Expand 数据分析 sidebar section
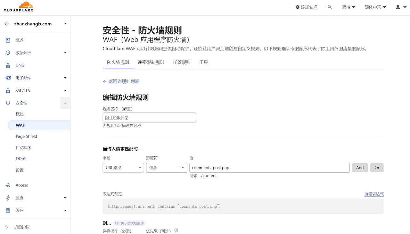Screen dimensions: 410x234 pyautogui.click(x=65, y=53)
